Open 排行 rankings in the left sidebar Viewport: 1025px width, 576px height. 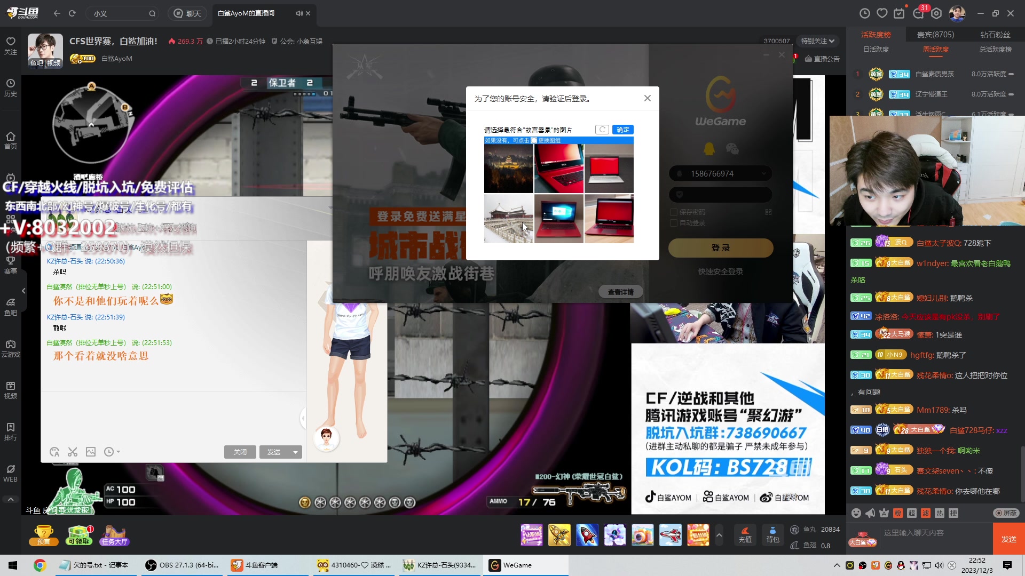(x=11, y=432)
